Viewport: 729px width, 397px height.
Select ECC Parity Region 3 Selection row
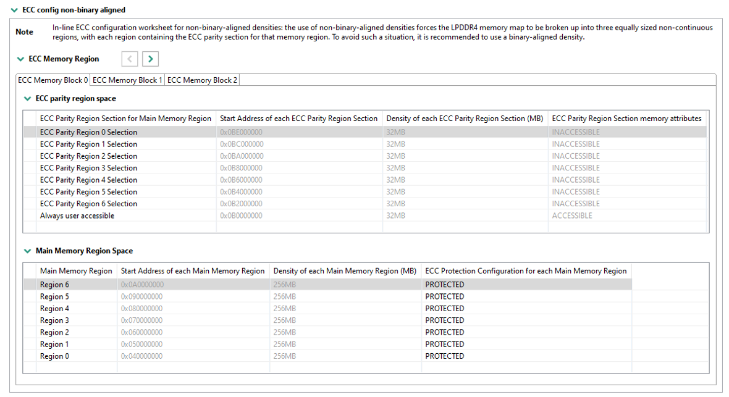(x=88, y=168)
